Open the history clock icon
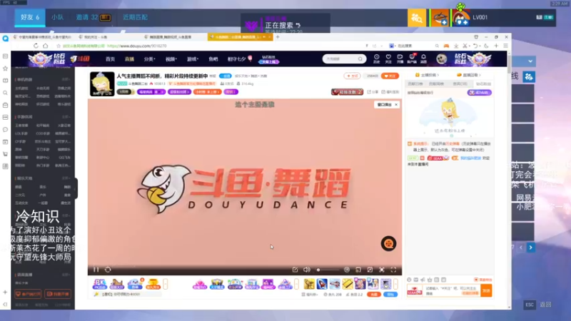 point(377,58)
